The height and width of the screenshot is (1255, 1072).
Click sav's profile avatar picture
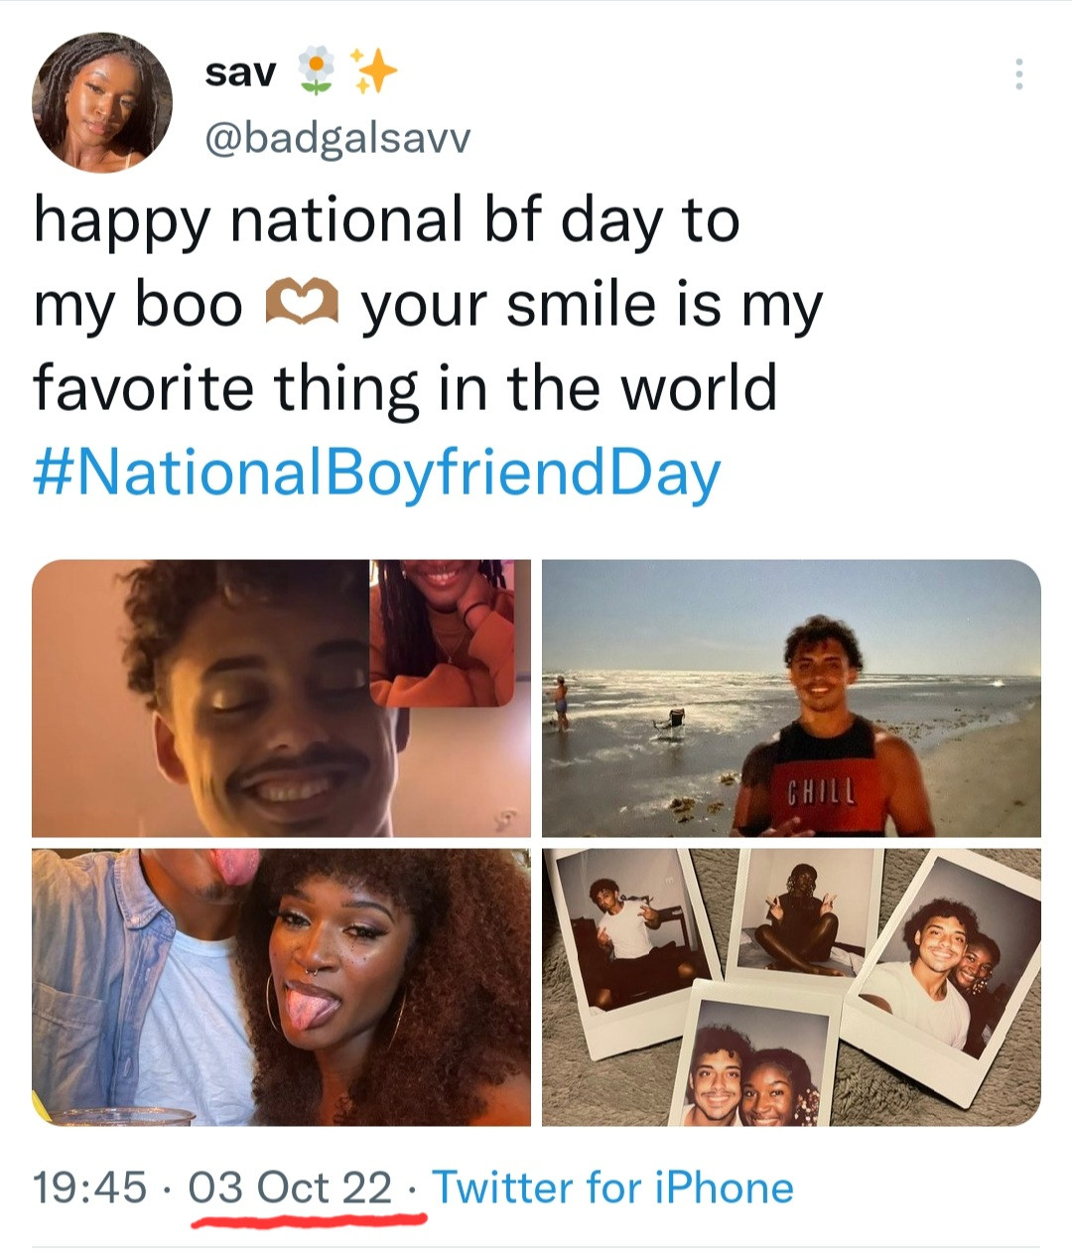pyautogui.click(x=102, y=102)
